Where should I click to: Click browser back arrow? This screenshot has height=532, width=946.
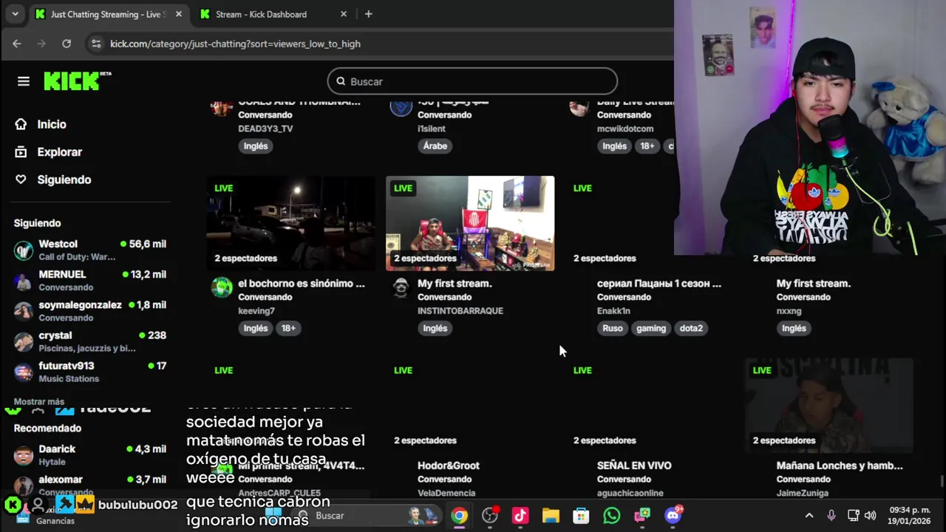tap(17, 44)
